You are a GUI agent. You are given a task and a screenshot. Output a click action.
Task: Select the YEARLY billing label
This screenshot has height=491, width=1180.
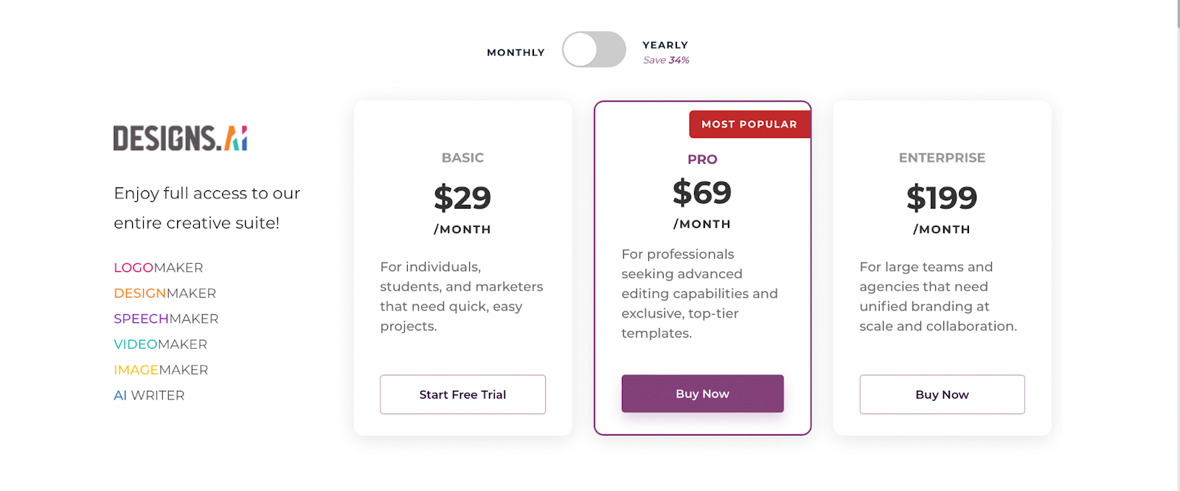coord(665,45)
